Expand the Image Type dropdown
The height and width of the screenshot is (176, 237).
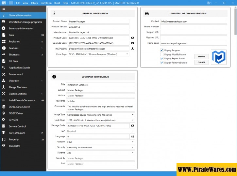[x=100, y=115]
